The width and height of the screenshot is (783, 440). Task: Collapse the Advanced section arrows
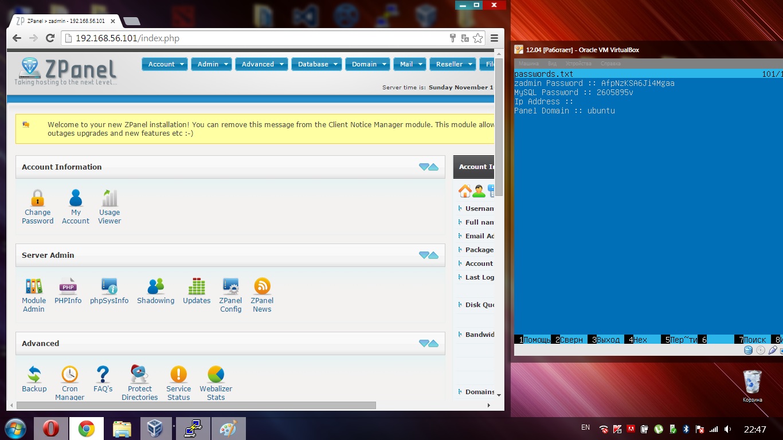tap(428, 343)
